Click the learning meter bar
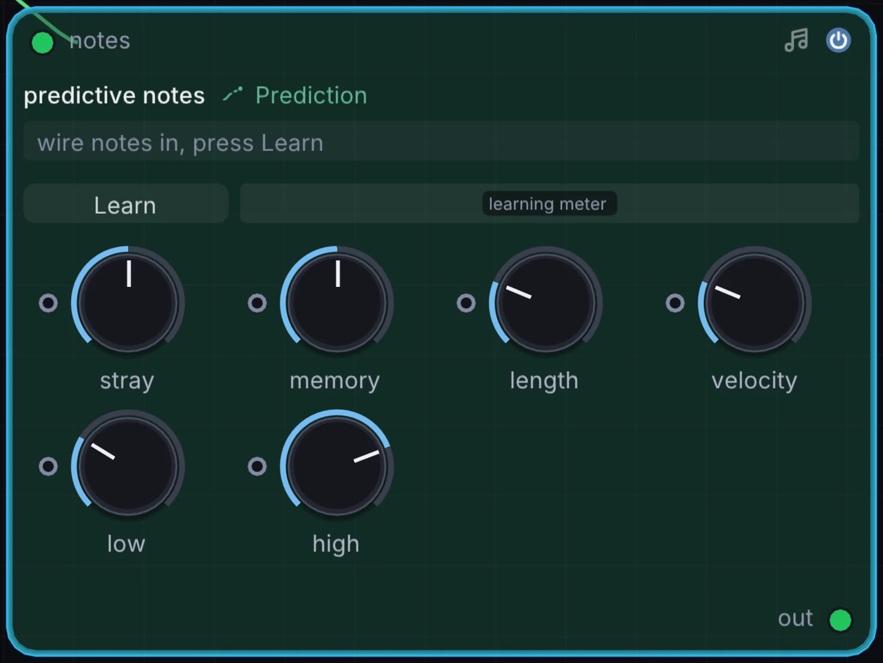Screen dimensions: 883x663 [549, 204]
